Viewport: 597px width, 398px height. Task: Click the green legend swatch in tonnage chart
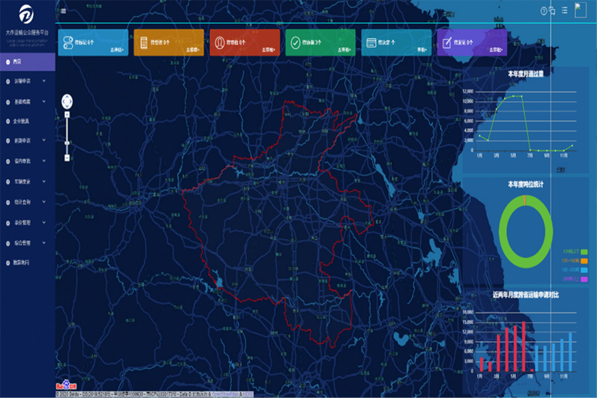(x=584, y=252)
